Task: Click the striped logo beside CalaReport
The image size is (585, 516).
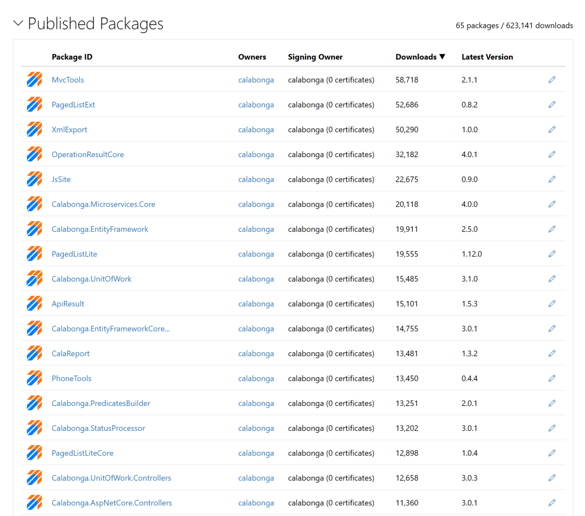Action: [x=34, y=353]
